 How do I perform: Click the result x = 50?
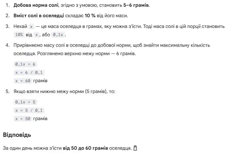23,119
